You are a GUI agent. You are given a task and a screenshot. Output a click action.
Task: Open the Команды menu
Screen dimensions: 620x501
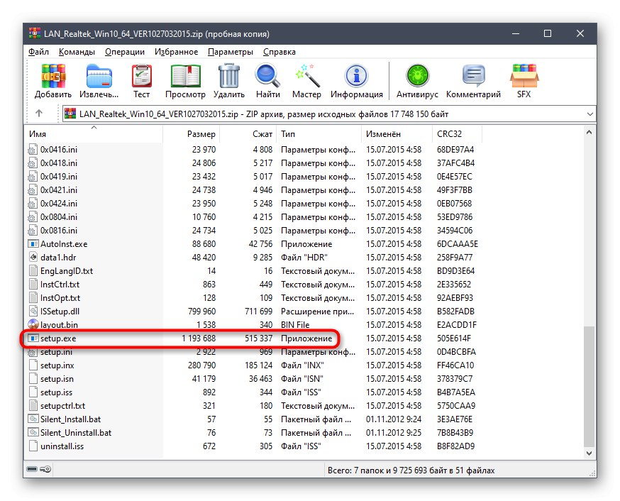pos(77,52)
